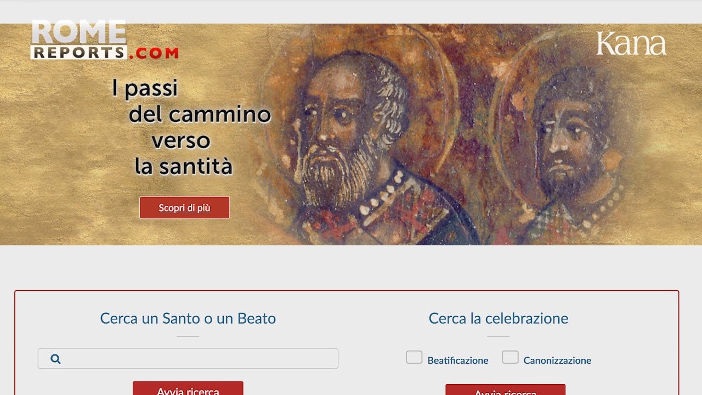702x395 pixels.
Task: Click the Rome Reports logo watermark
Action: 104,39
